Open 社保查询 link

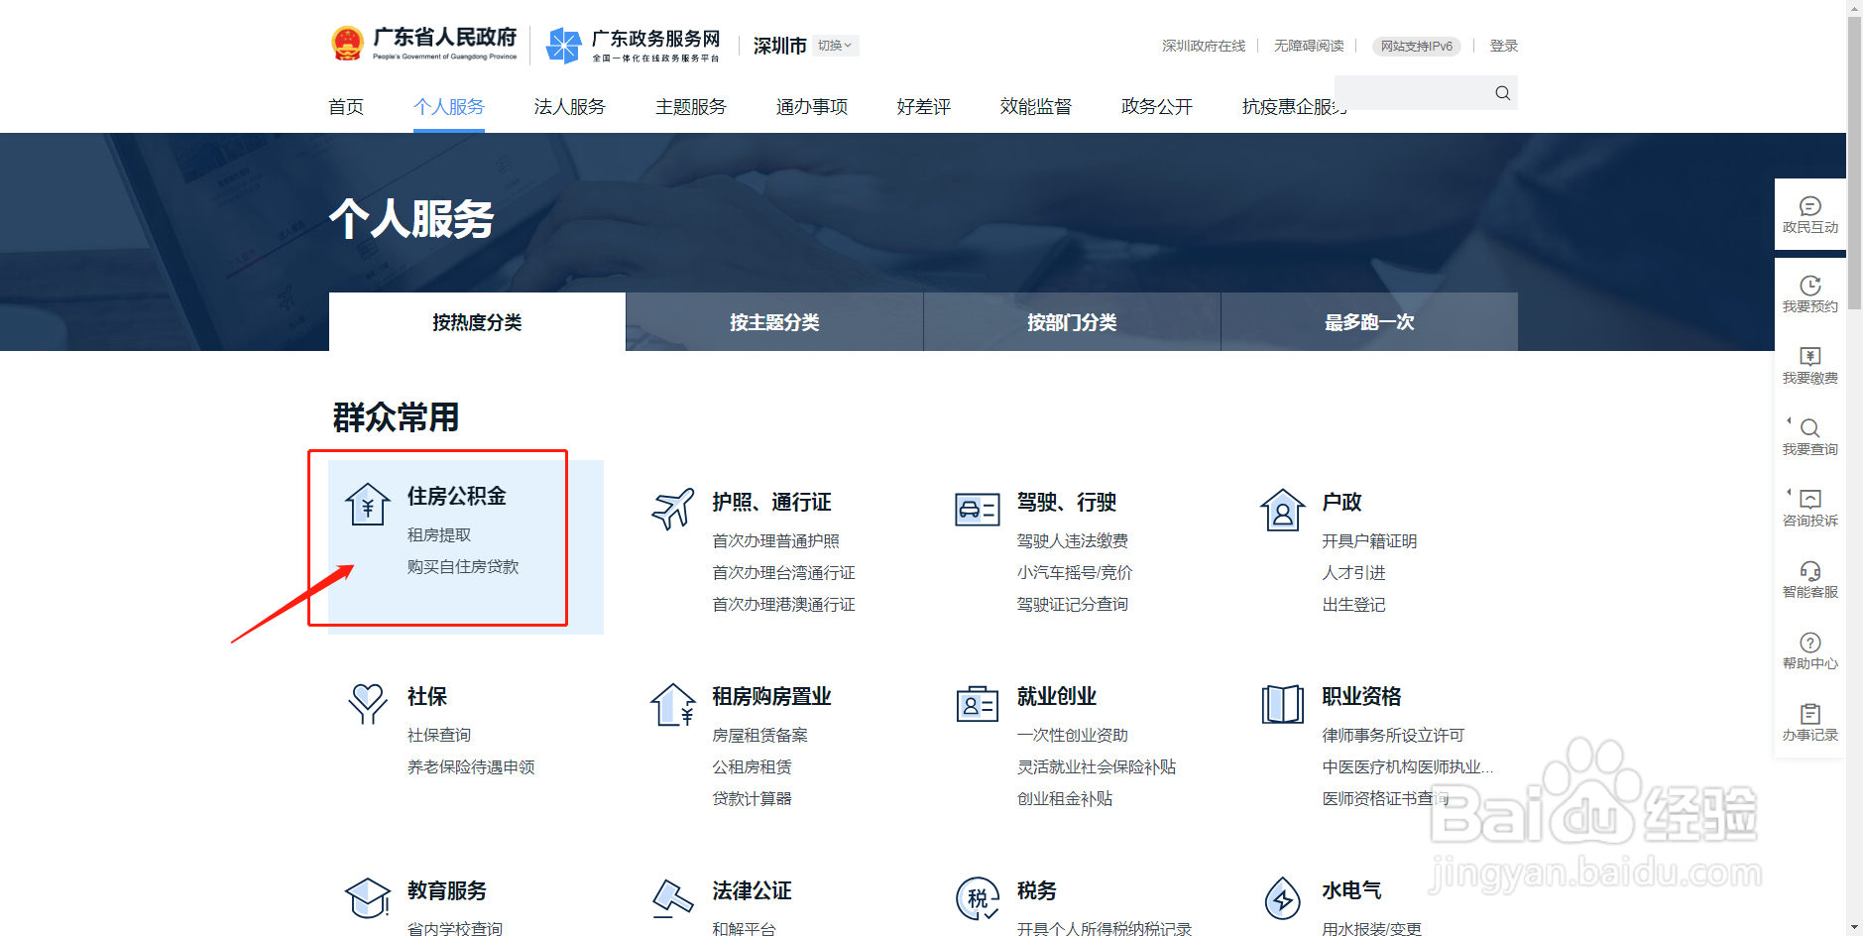[439, 736]
